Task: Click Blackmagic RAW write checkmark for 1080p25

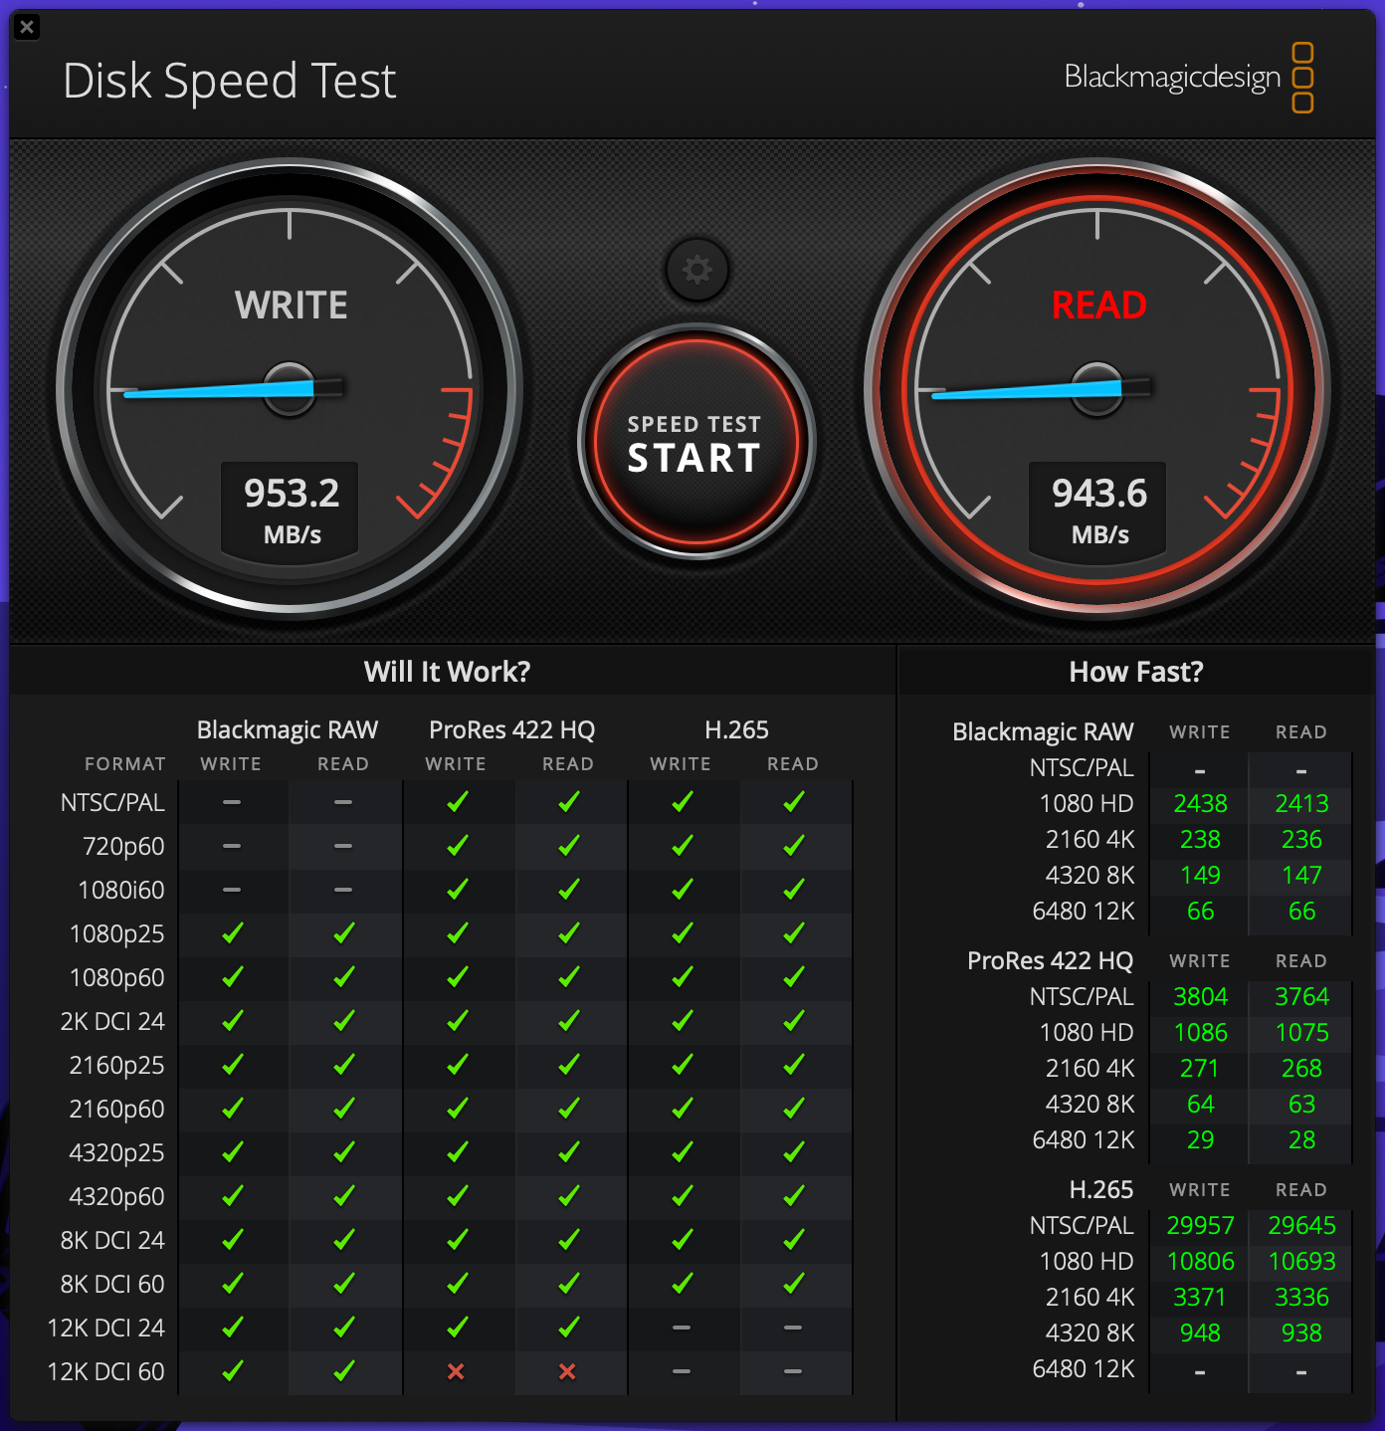Action: [233, 933]
